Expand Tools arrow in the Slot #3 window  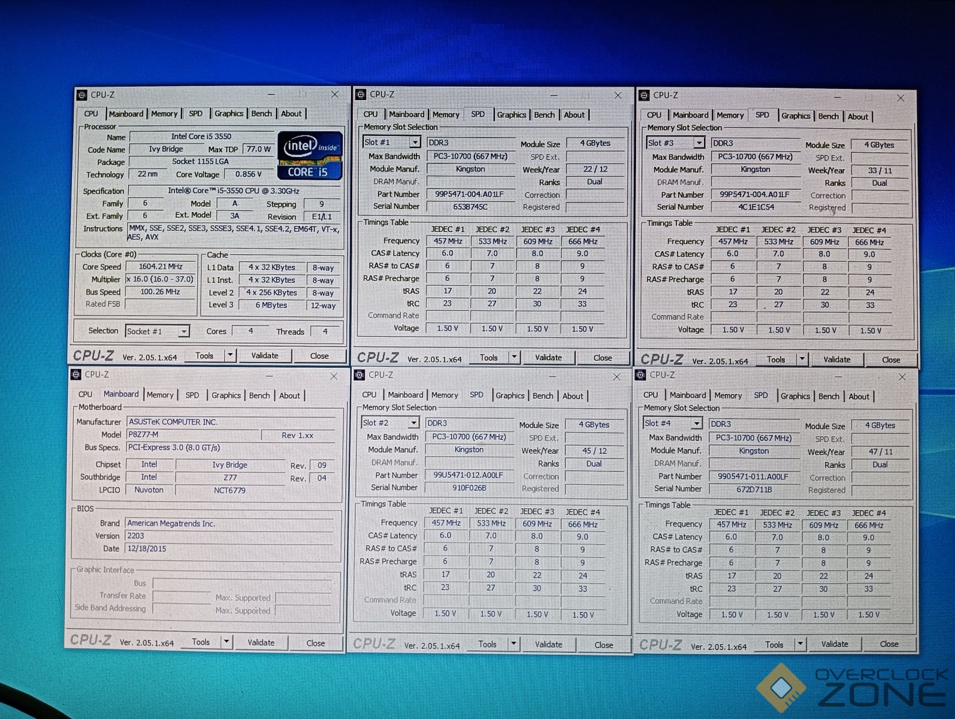click(x=802, y=359)
